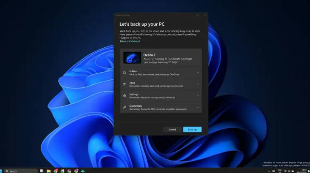Viewport: 310px width, 173px height.
Task: Show hidden icons in the system tray
Action: pos(268,171)
